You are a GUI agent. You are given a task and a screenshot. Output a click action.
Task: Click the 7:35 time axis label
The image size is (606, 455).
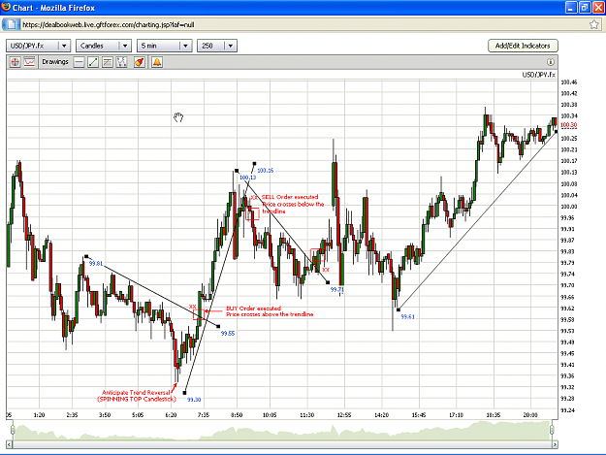[x=204, y=415]
